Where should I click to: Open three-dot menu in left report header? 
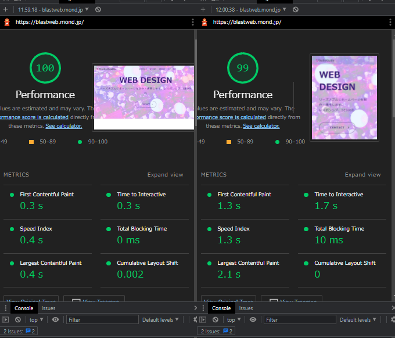193,22
